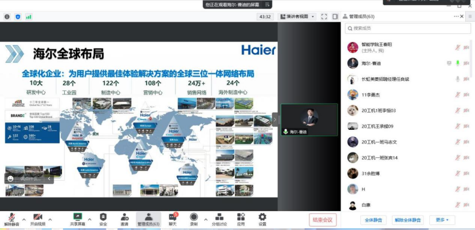
Task: Open 聊天 chat with unread badge
Action: coord(172,220)
